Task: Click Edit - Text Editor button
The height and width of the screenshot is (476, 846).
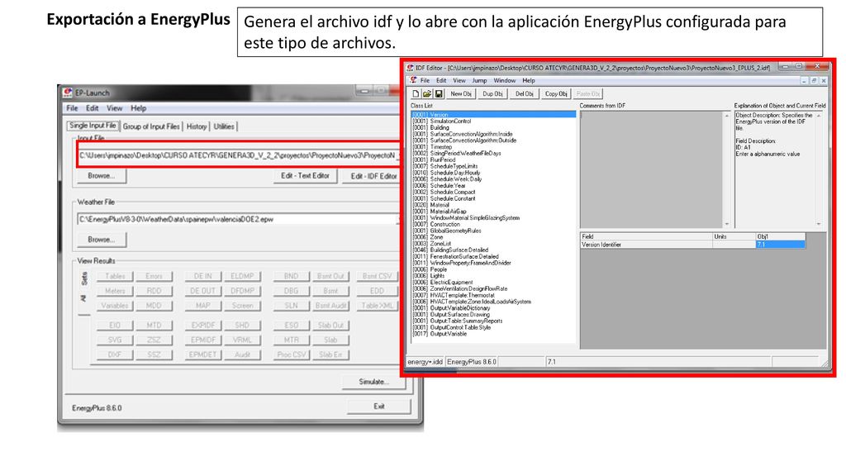Action: coord(305,176)
